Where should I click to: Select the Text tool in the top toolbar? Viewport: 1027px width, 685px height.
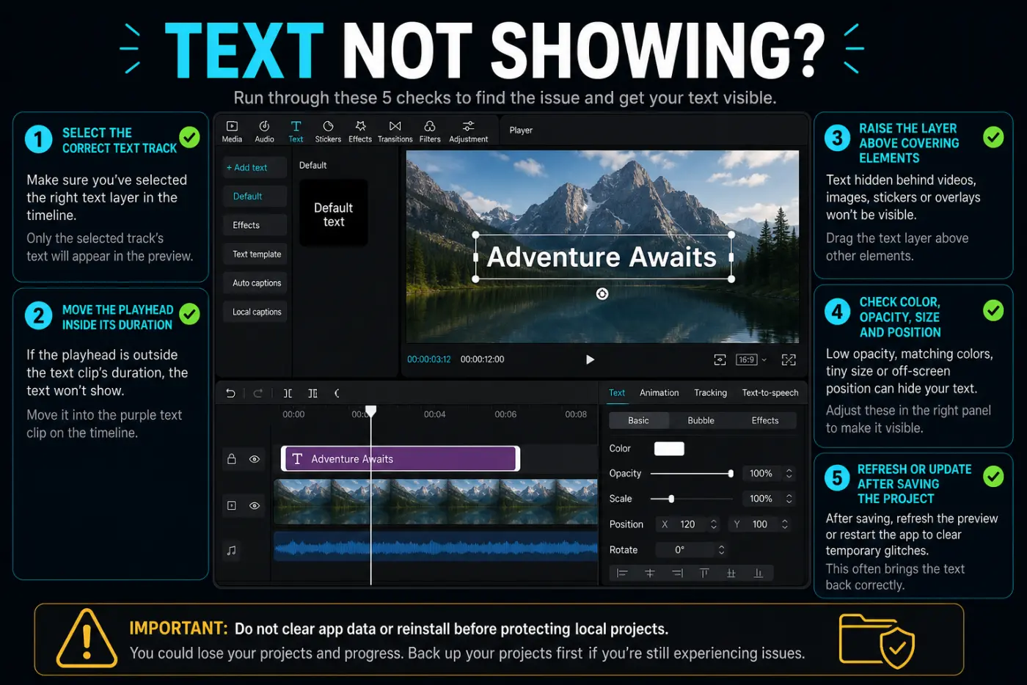[x=296, y=131]
